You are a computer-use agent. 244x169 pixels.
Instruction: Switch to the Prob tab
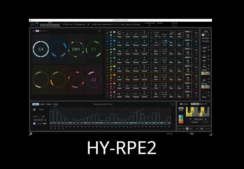pos(56,104)
